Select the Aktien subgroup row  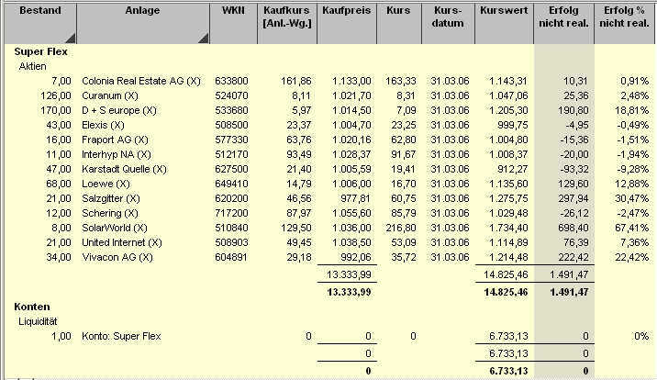(32, 66)
